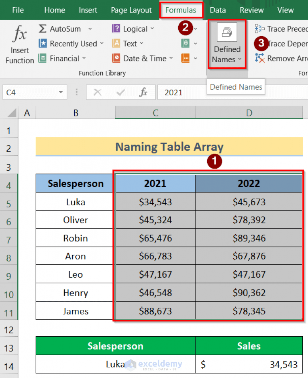Switch to the Home tab
308x378 pixels.
click(55, 10)
